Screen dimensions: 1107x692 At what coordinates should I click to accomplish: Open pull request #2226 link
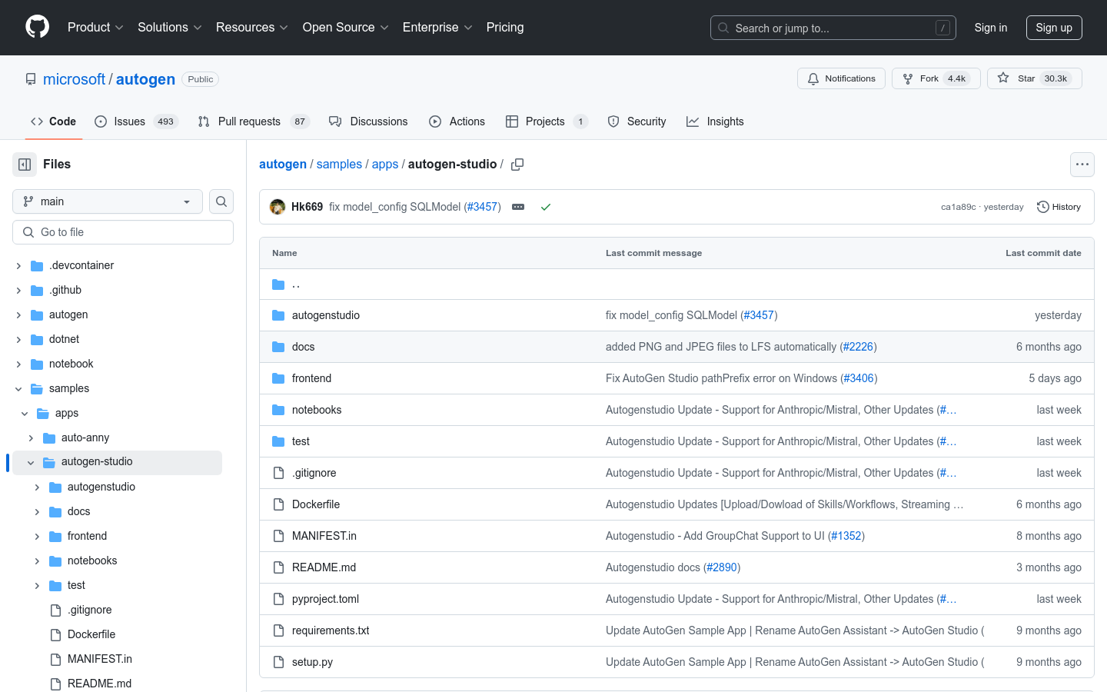click(858, 347)
